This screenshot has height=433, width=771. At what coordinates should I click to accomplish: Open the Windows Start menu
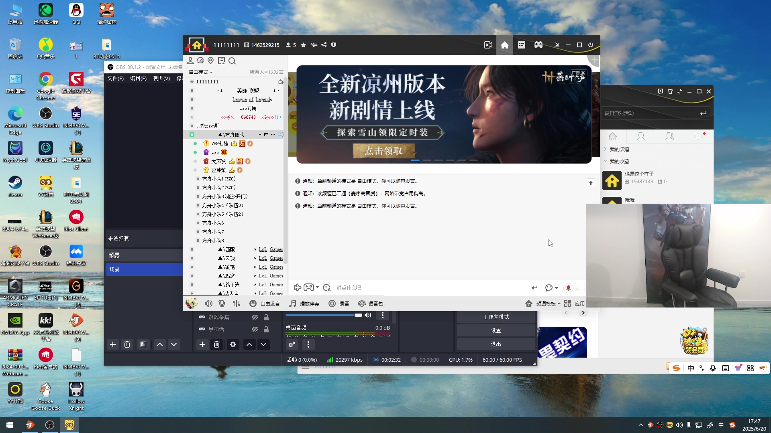[10, 425]
